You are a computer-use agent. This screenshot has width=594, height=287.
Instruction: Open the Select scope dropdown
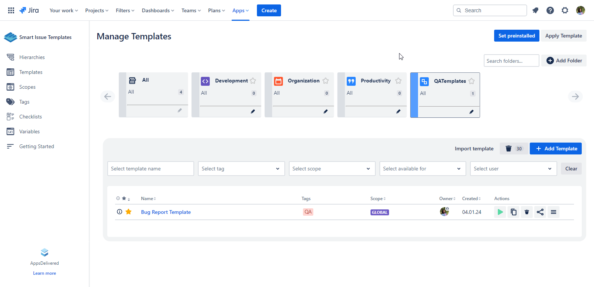click(332, 169)
